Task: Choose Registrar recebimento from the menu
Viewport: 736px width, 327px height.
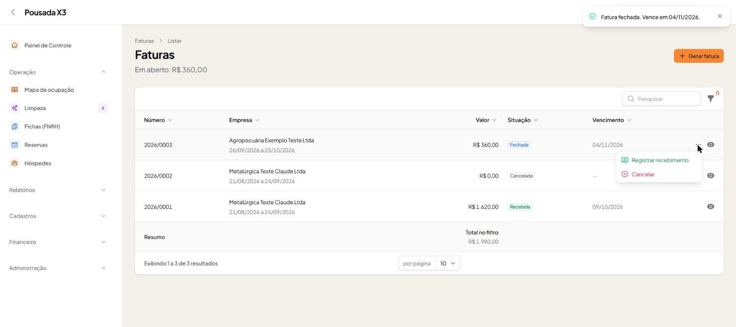Action: tap(659, 160)
